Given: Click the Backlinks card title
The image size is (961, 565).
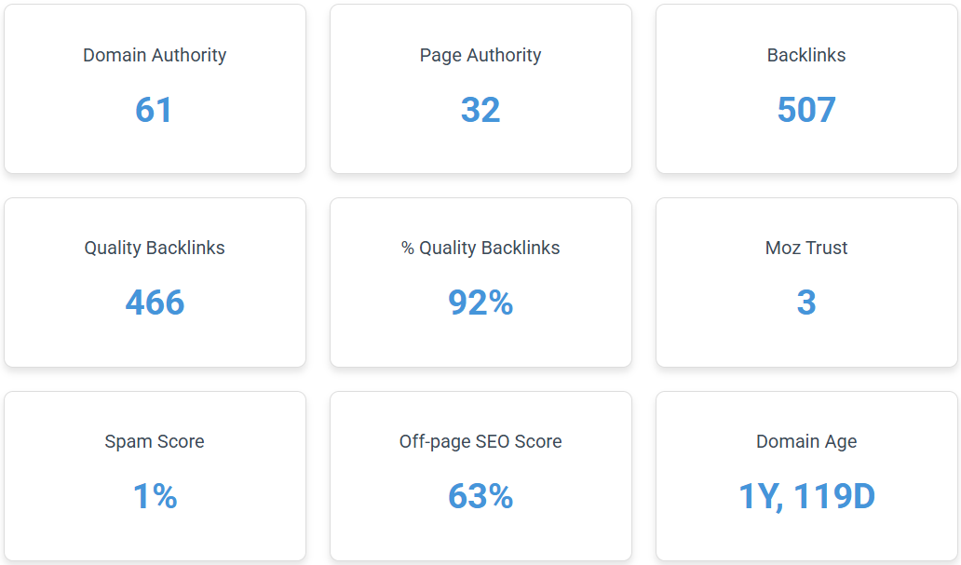Looking at the screenshot, I should [x=806, y=55].
